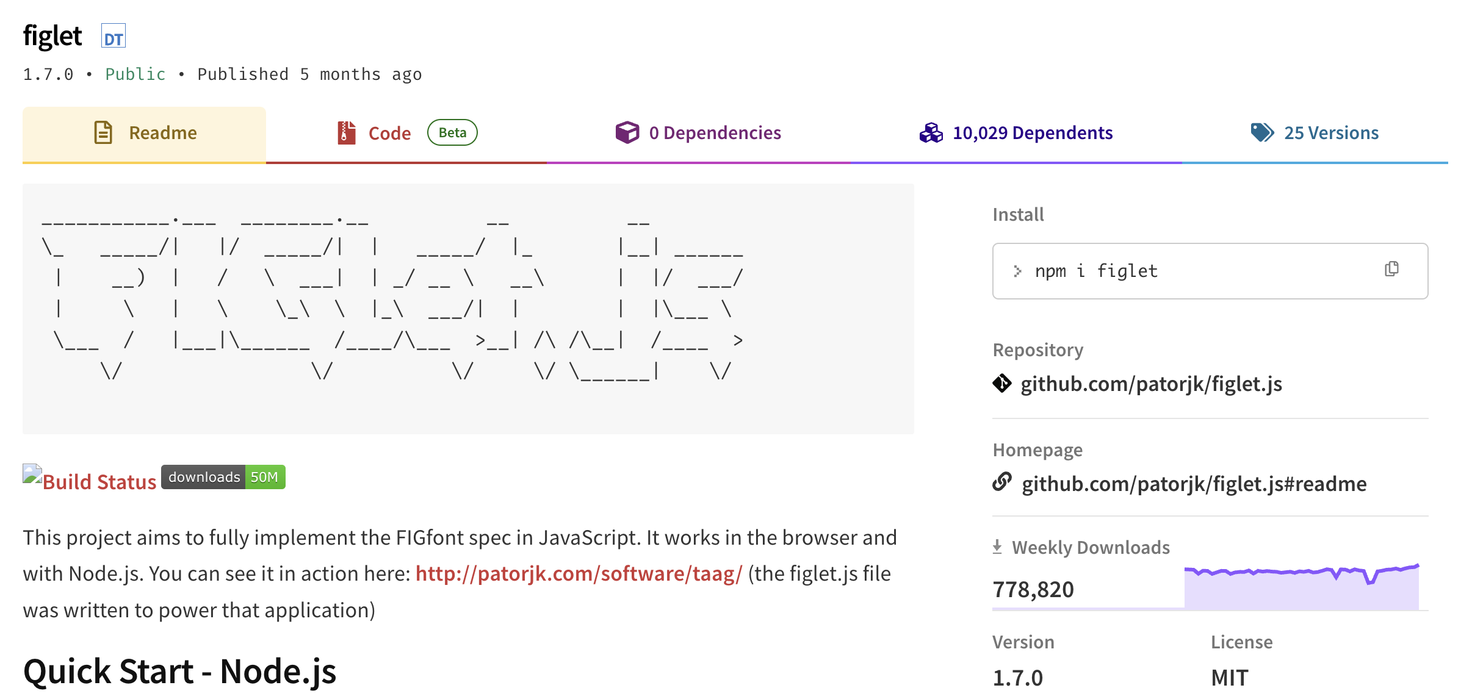Viewport: 1472px width, 699px height.
Task: Click the Public visibility label
Action: [135, 74]
